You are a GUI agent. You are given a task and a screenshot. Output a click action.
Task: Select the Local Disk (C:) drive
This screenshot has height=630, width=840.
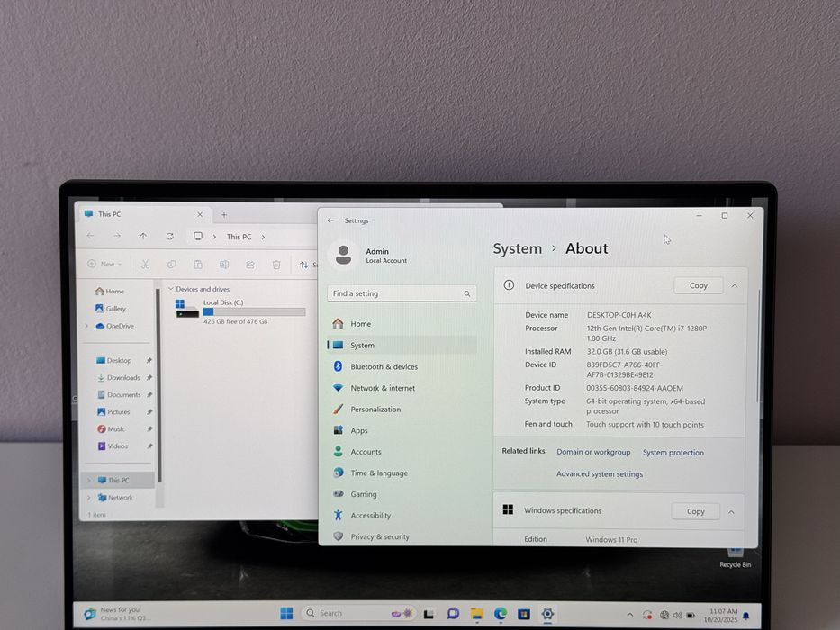[240, 311]
